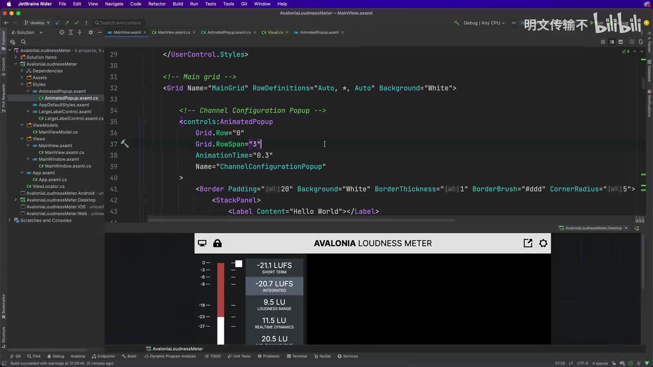Click the monitor icon in Loudness Meter preview
This screenshot has height=367, width=653.
coord(202,243)
